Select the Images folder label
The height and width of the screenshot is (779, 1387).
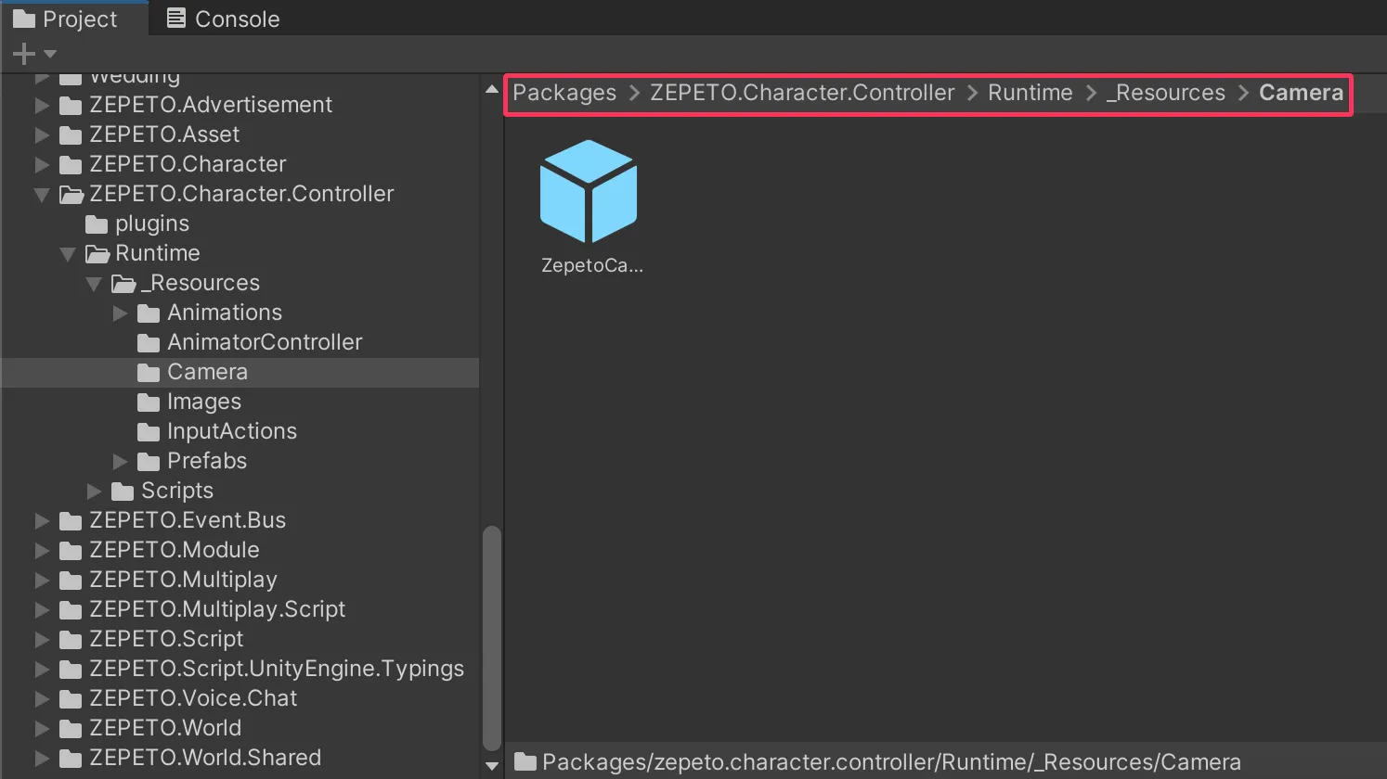coord(204,402)
